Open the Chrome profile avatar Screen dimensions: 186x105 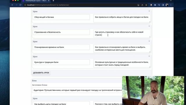(167, 5)
